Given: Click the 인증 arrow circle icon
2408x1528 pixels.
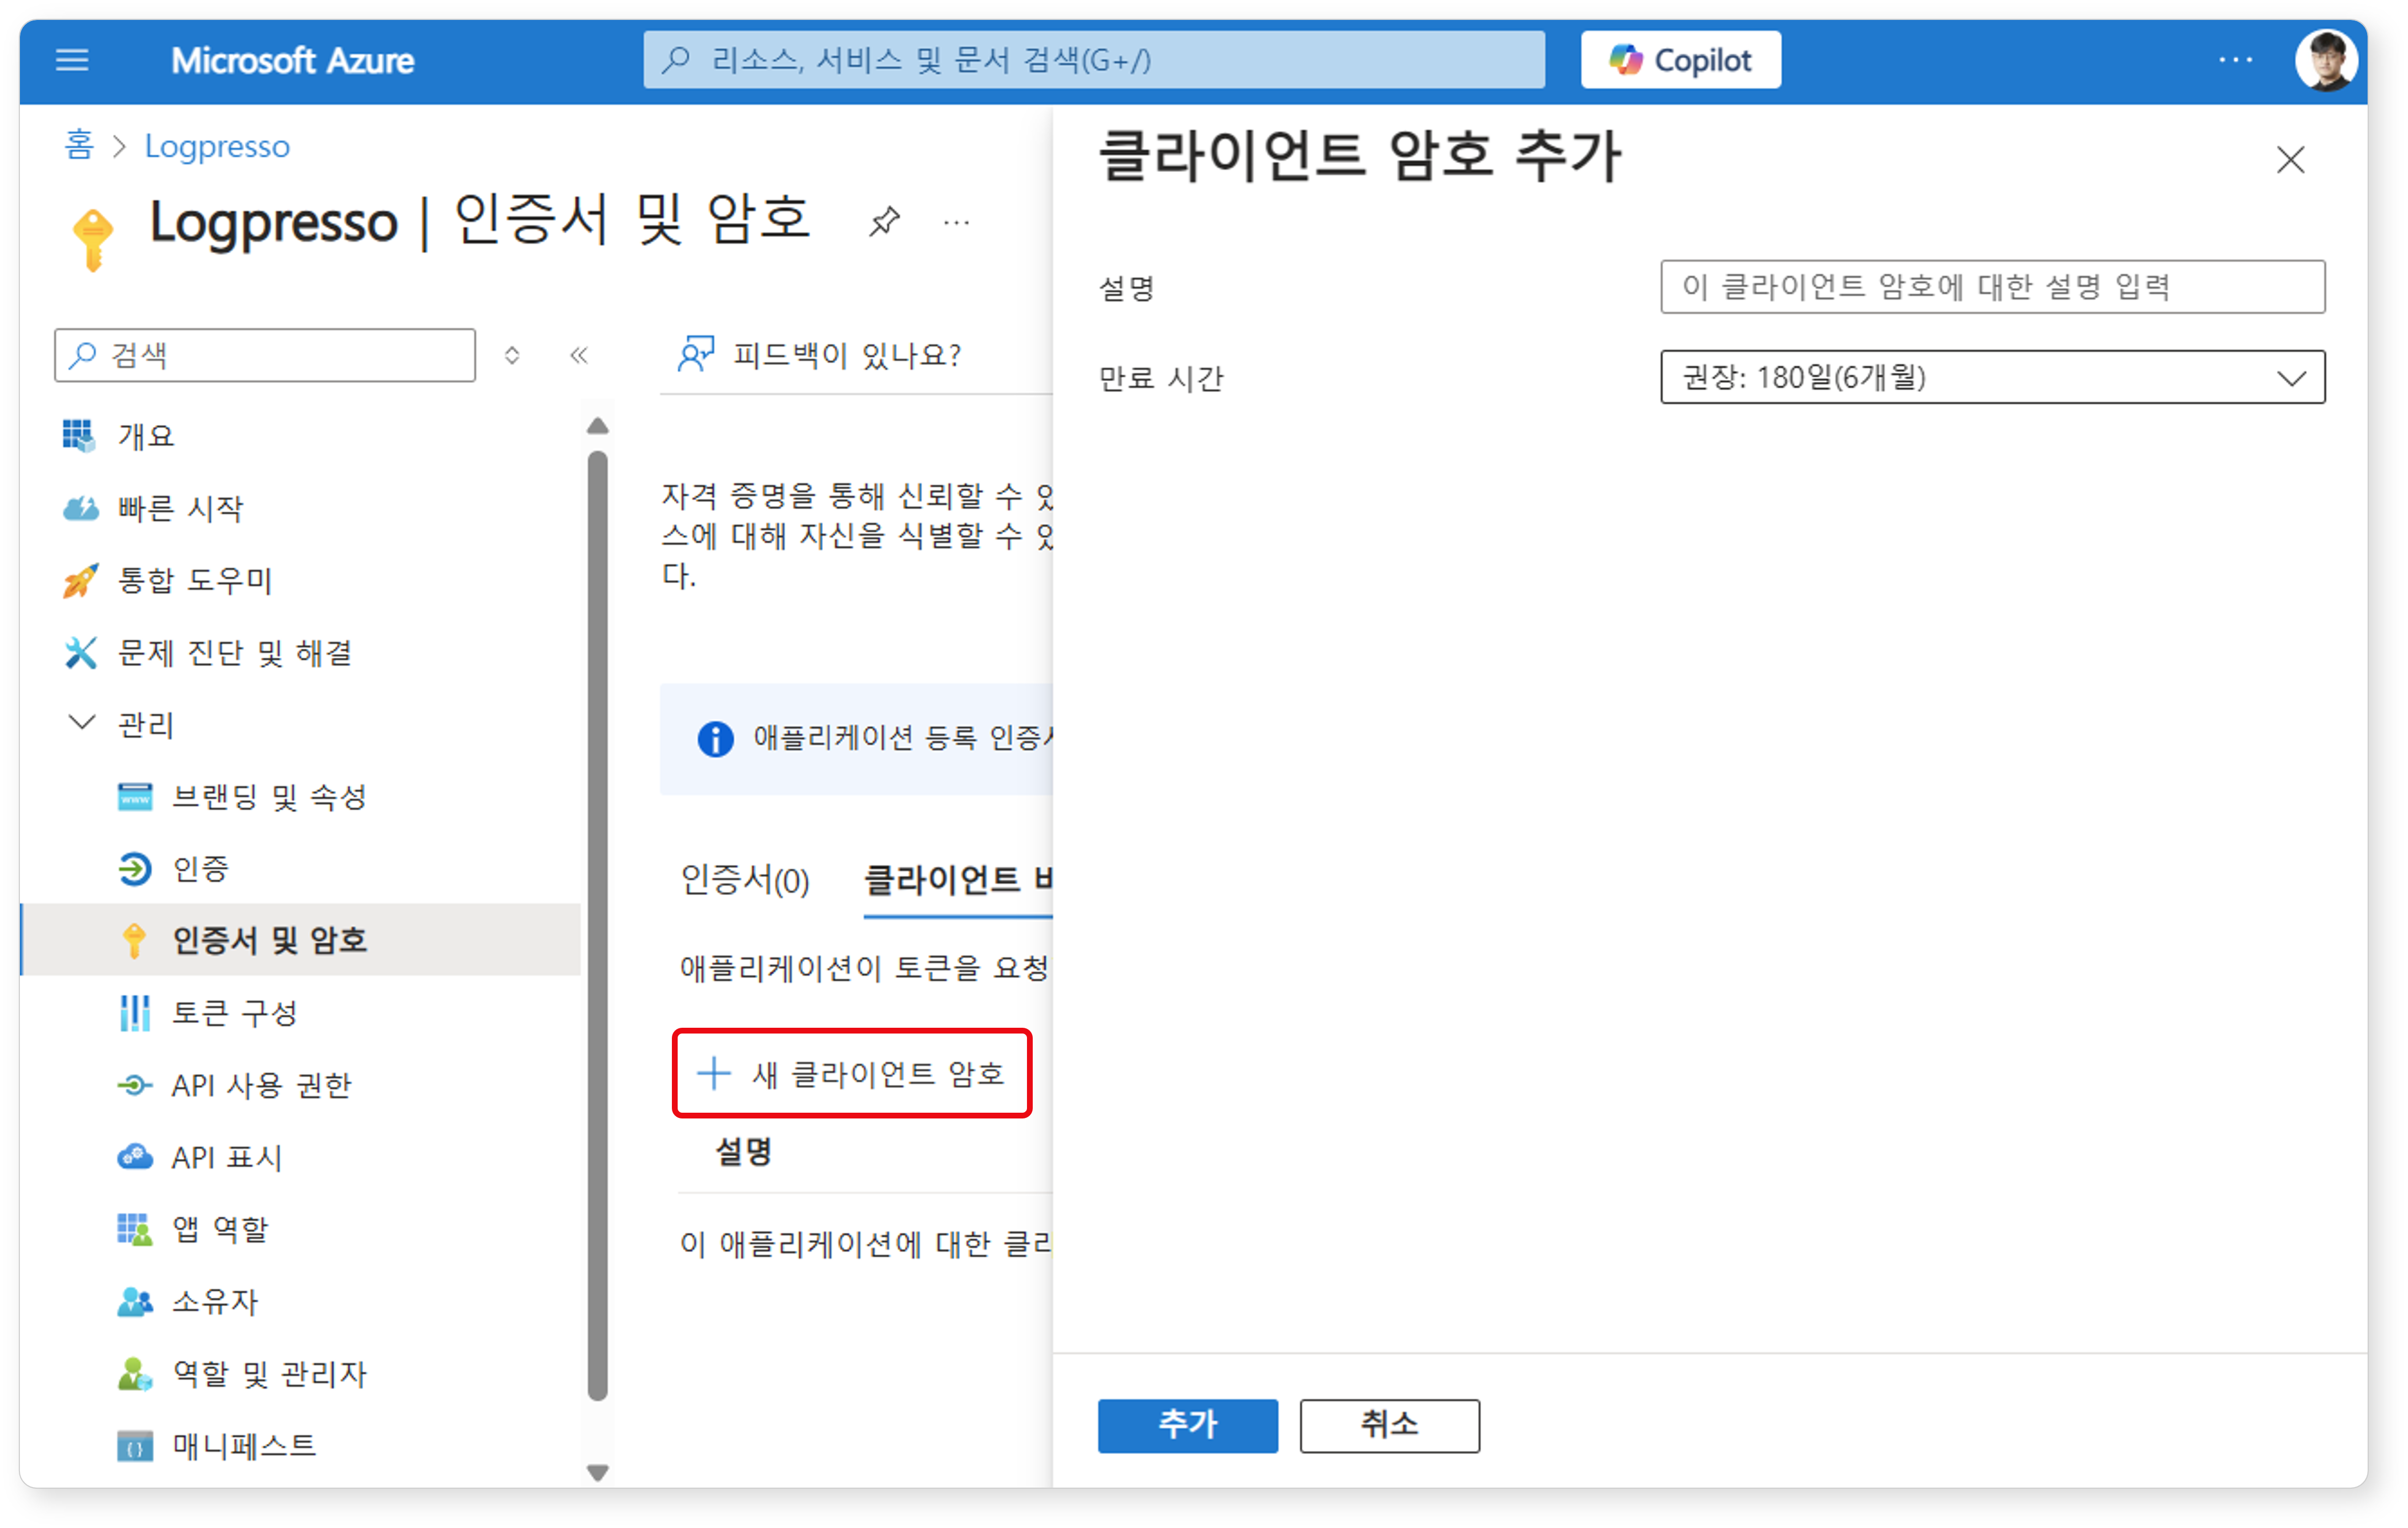Looking at the screenshot, I should click(135, 869).
